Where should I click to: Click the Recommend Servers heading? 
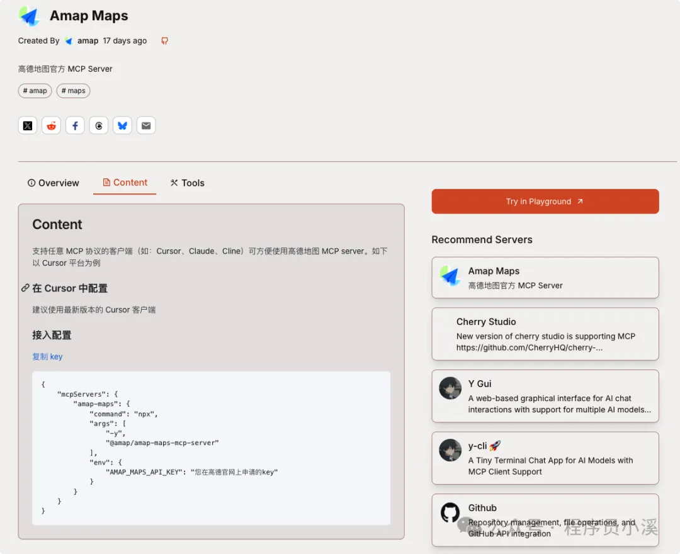tap(482, 240)
